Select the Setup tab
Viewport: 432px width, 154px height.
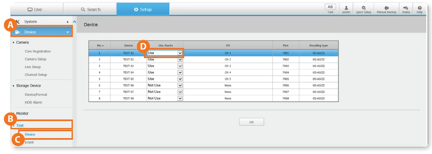143,9
